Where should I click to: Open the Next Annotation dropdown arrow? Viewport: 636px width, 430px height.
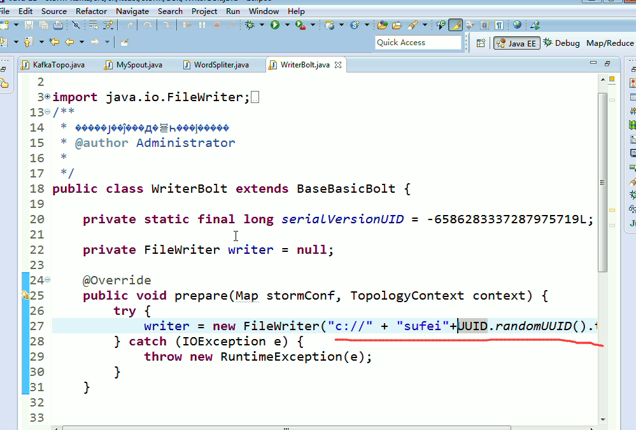click(x=16, y=42)
